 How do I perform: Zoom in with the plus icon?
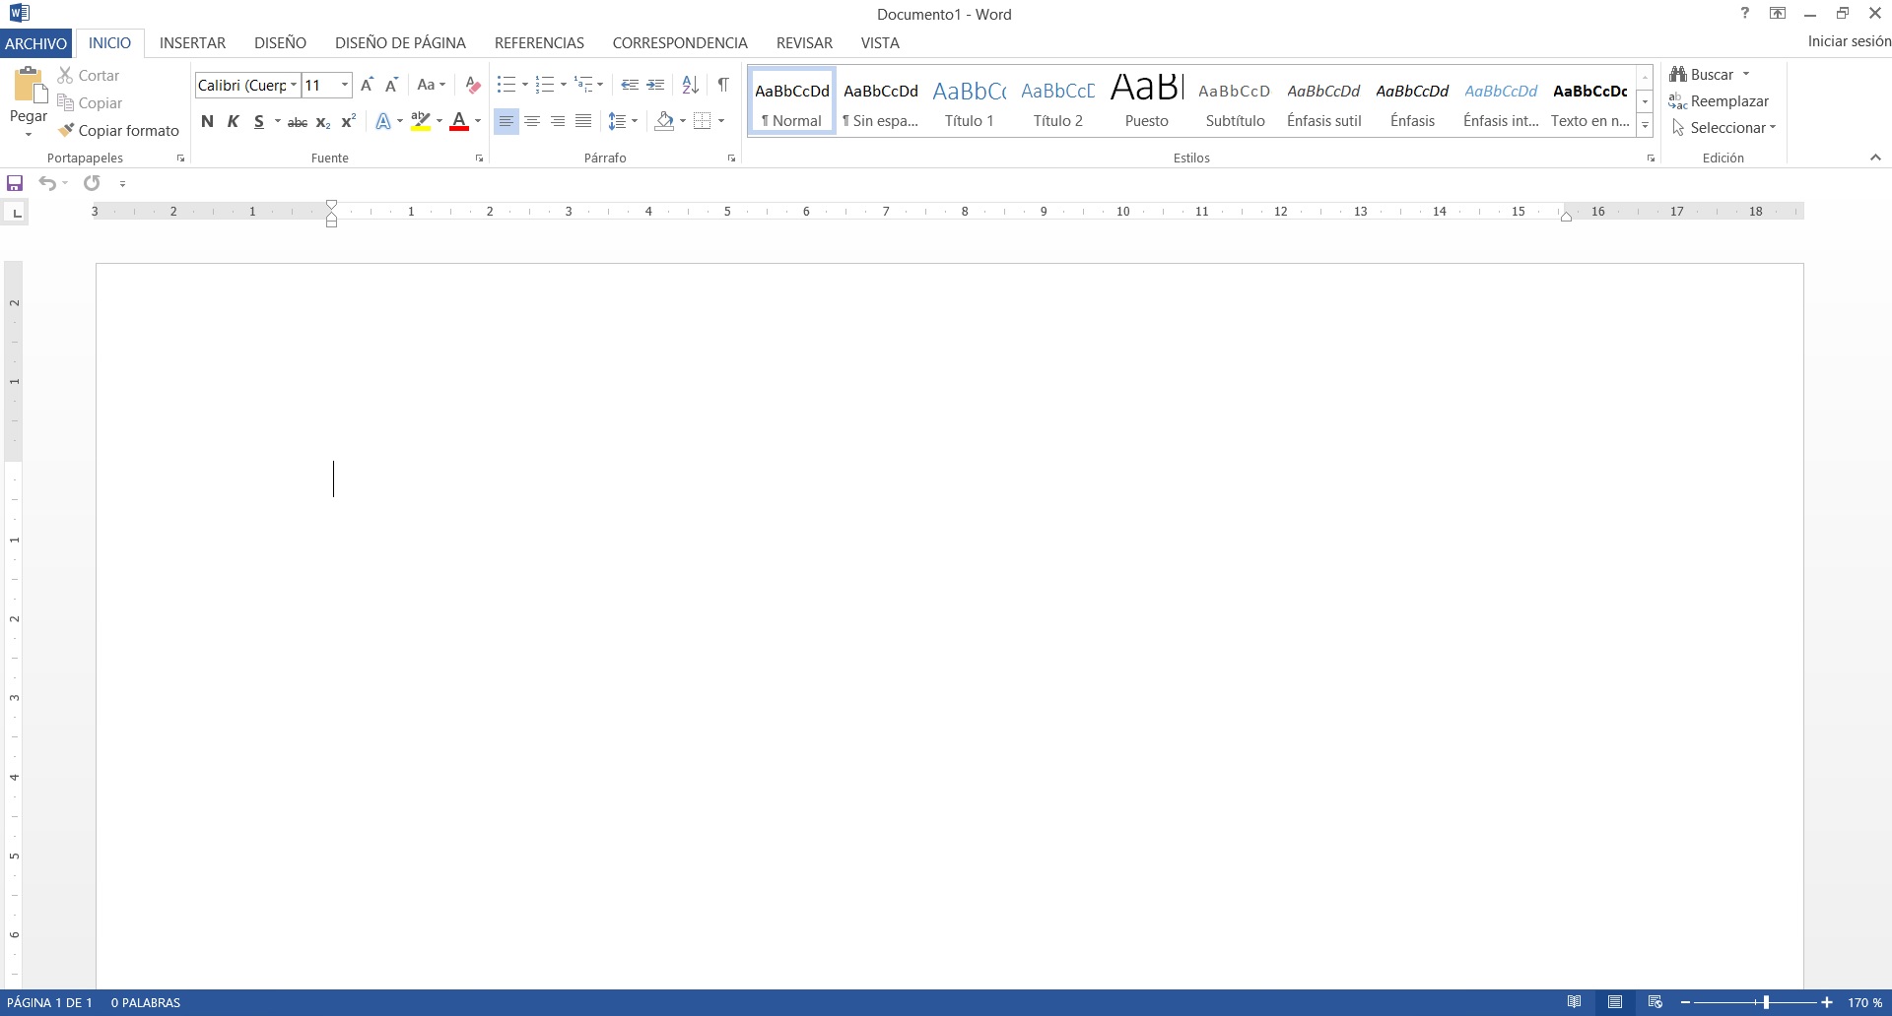point(1827,1002)
